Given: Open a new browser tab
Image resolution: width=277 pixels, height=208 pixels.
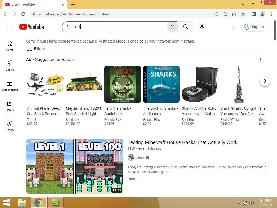Looking at the screenshot, I should tap(73, 5).
